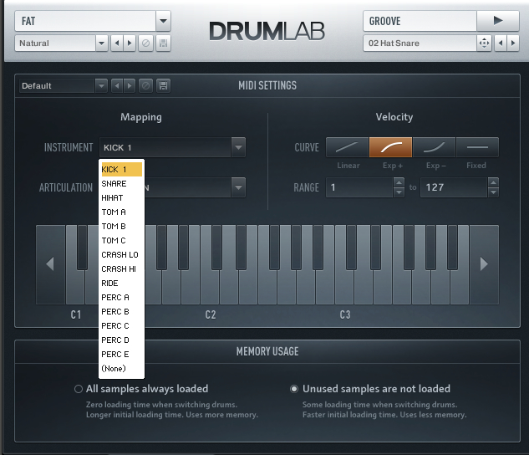
Task: Select PERC D from the list
Action: (x=121, y=340)
